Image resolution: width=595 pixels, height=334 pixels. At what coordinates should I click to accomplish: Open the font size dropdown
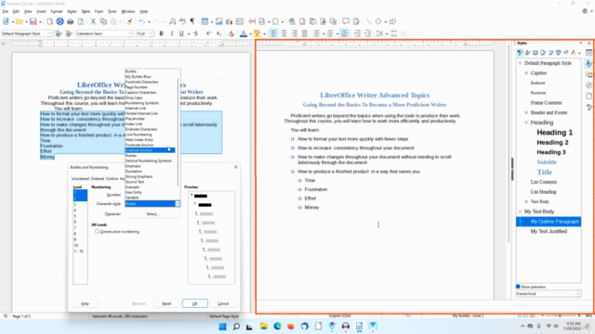click(x=151, y=33)
